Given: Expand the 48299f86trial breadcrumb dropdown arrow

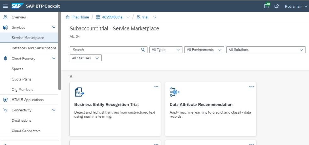Looking at the screenshot, I should coord(128,17).
